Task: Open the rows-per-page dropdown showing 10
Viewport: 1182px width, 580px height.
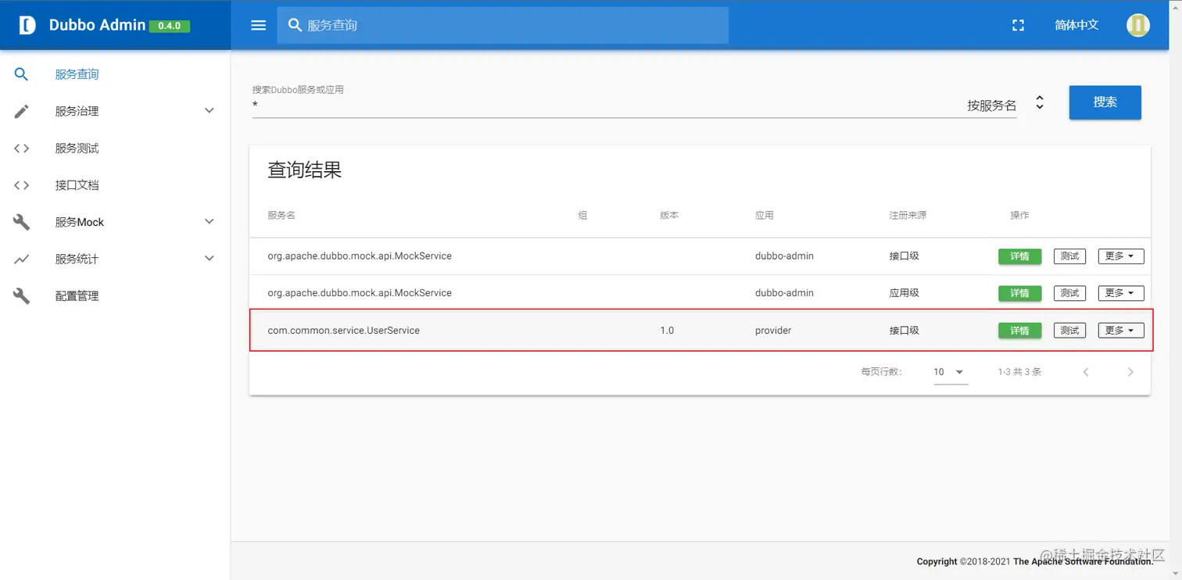Action: point(950,372)
